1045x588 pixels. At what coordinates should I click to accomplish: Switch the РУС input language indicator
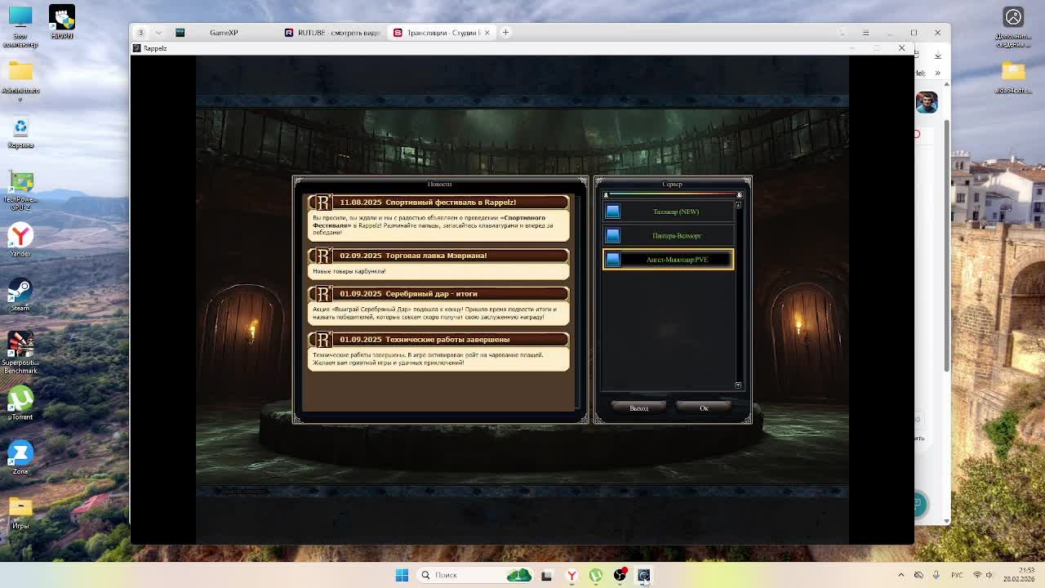[956, 575]
